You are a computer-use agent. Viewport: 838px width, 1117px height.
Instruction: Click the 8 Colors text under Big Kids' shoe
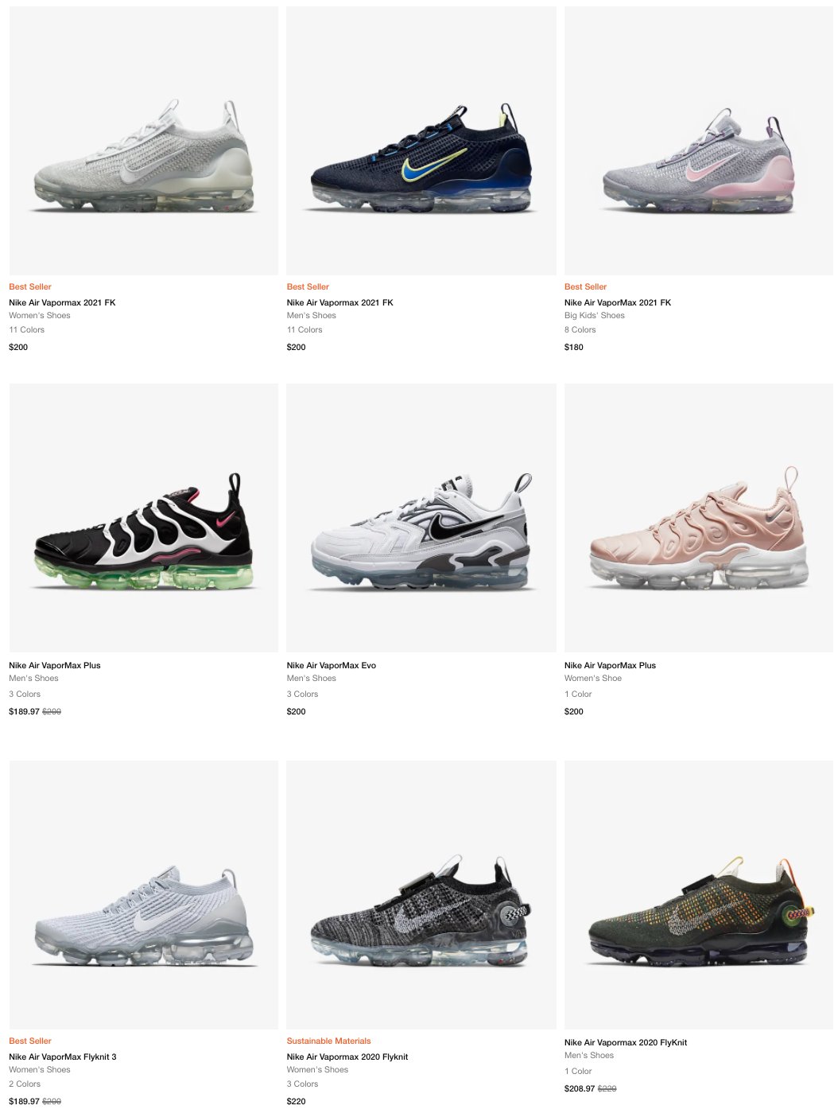pos(580,329)
